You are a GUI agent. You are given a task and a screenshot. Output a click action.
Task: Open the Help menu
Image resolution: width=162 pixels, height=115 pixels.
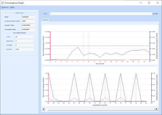point(12,7)
